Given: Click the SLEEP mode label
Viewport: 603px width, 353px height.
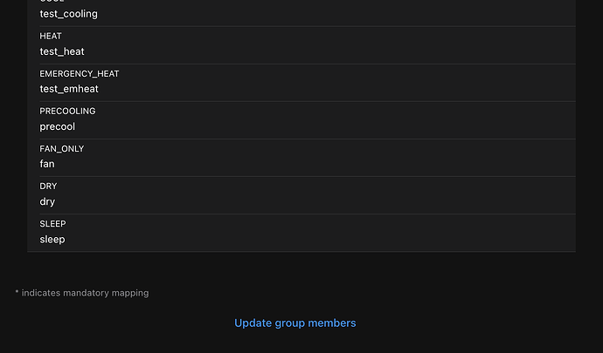Looking at the screenshot, I should tap(52, 224).
